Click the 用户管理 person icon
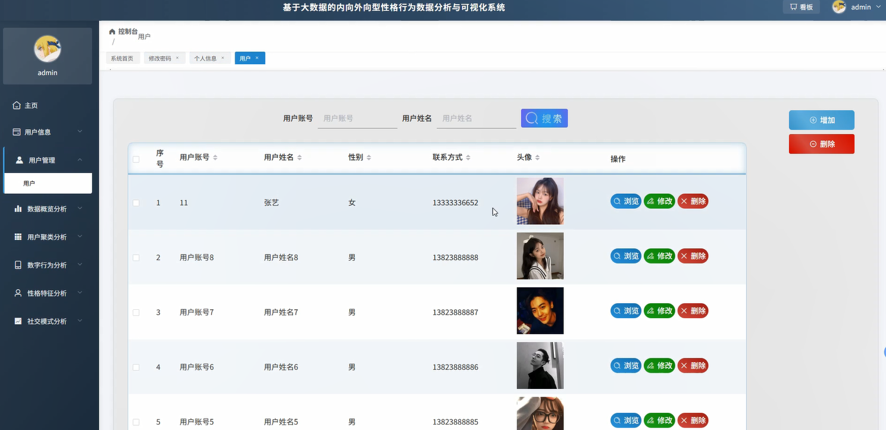This screenshot has height=430, width=886. point(19,160)
